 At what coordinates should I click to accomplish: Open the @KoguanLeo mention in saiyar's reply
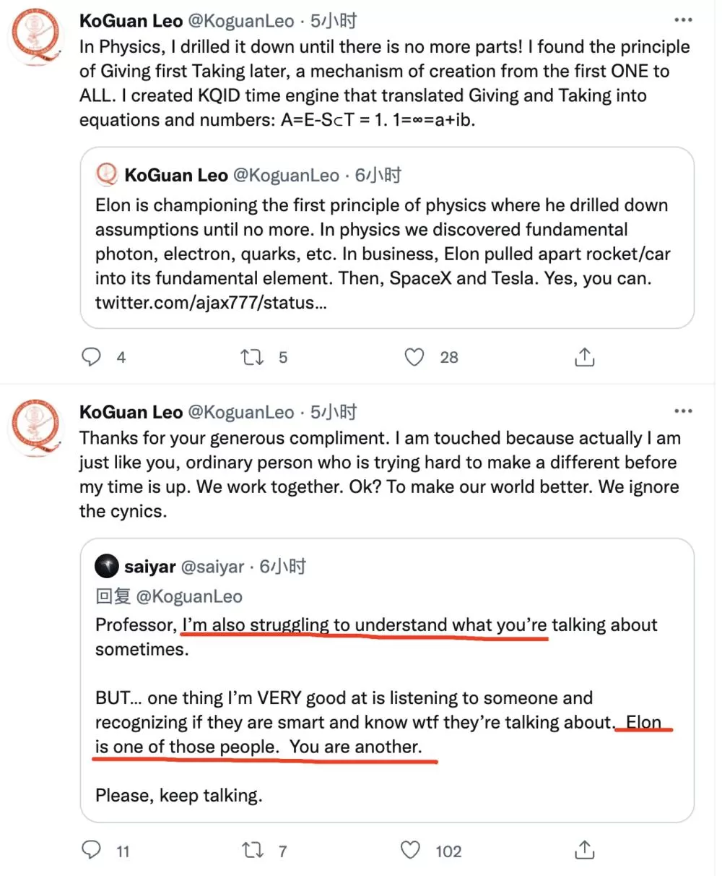(188, 596)
